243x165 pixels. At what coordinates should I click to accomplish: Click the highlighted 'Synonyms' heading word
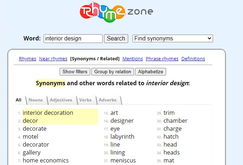(51, 83)
